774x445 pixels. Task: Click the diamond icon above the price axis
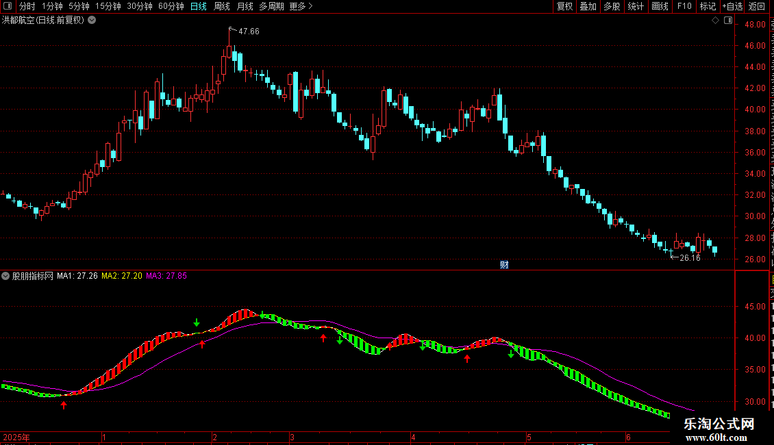coord(715,21)
